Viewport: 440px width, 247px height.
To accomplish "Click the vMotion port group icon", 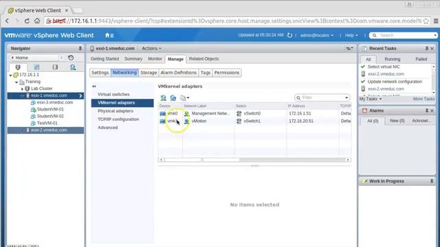I will coord(186,121).
